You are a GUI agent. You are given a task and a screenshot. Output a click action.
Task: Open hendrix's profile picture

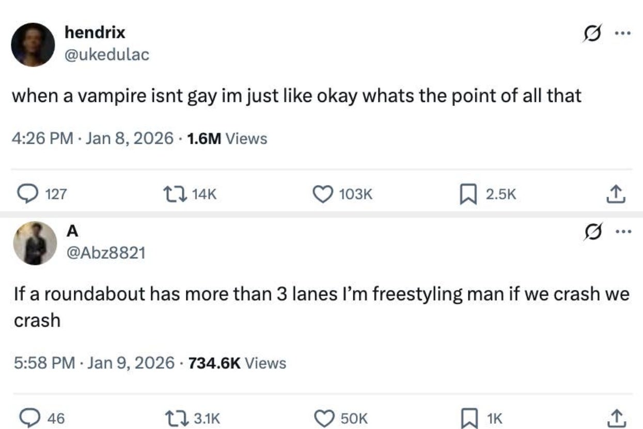click(x=33, y=44)
